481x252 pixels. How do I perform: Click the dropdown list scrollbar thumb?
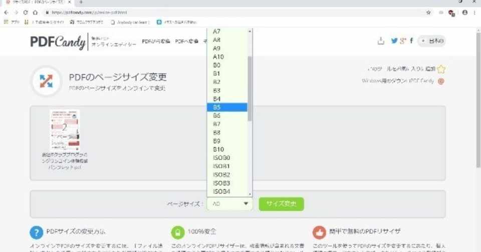pyautogui.click(x=250, y=88)
